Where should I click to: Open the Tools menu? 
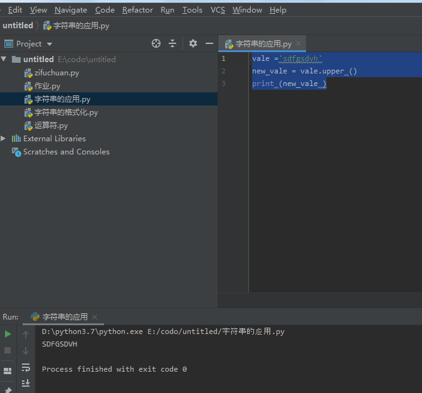(x=192, y=10)
